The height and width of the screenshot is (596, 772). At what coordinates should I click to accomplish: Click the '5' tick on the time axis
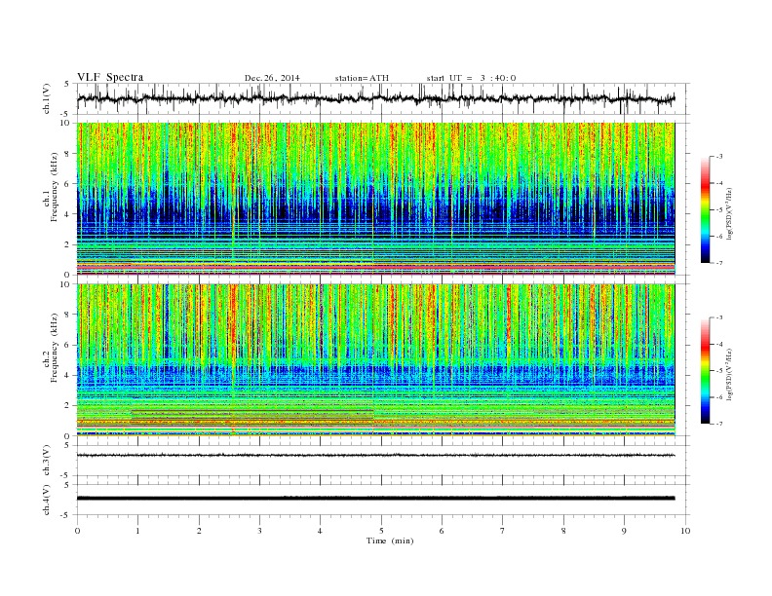(x=381, y=531)
